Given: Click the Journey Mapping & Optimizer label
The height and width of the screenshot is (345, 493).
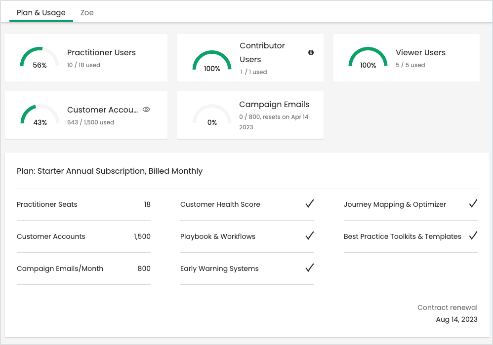Looking at the screenshot, I should (x=395, y=204).
